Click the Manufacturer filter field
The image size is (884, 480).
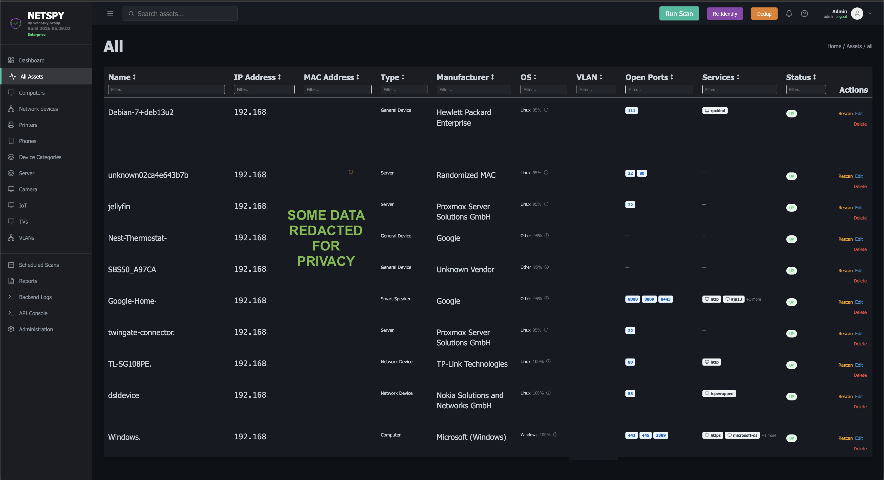point(473,90)
